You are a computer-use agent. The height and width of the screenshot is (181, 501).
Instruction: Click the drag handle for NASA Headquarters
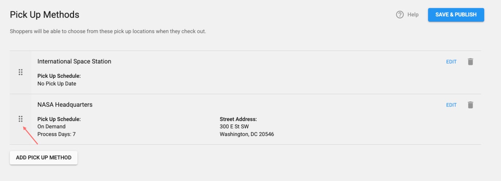20,119
